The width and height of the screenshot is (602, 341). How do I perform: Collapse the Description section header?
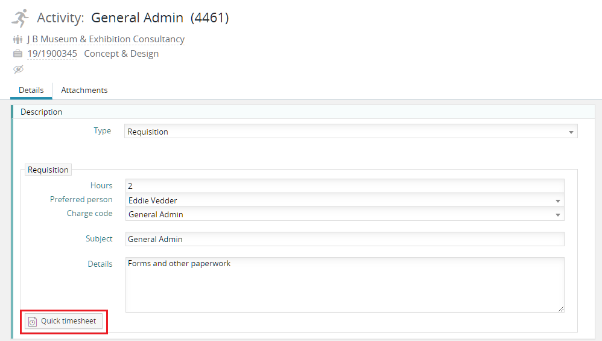42,112
